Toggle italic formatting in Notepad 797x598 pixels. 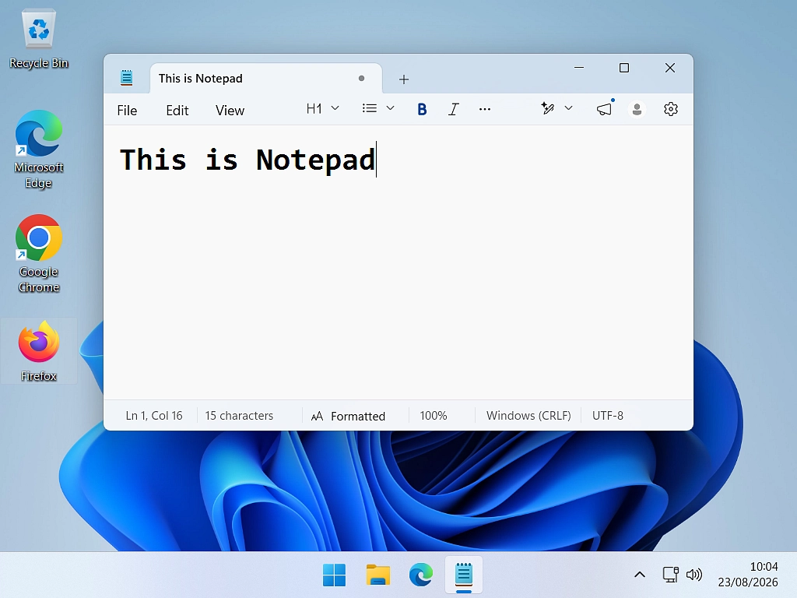coord(453,109)
